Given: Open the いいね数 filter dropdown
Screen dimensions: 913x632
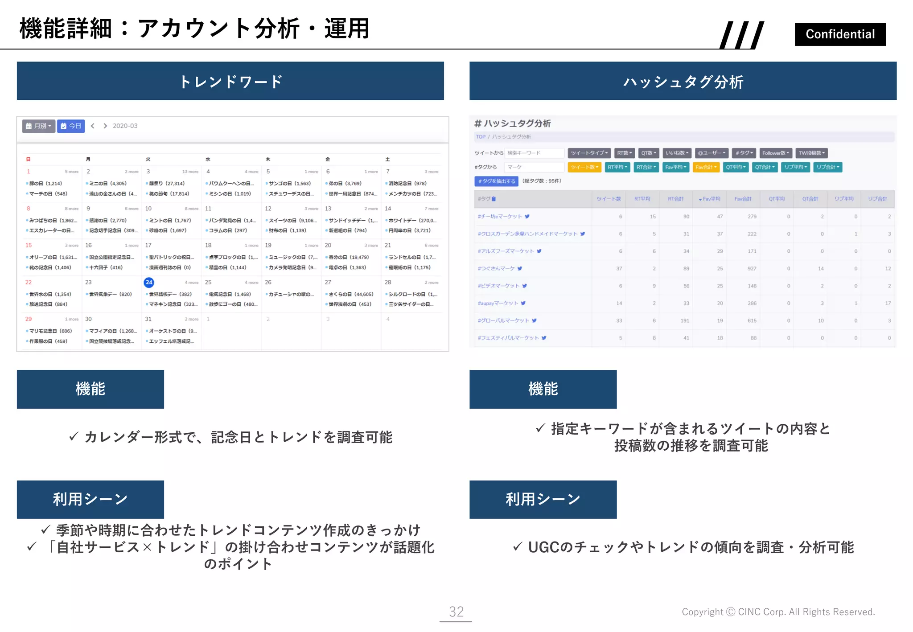Looking at the screenshot, I should click(x=677, y=153).
